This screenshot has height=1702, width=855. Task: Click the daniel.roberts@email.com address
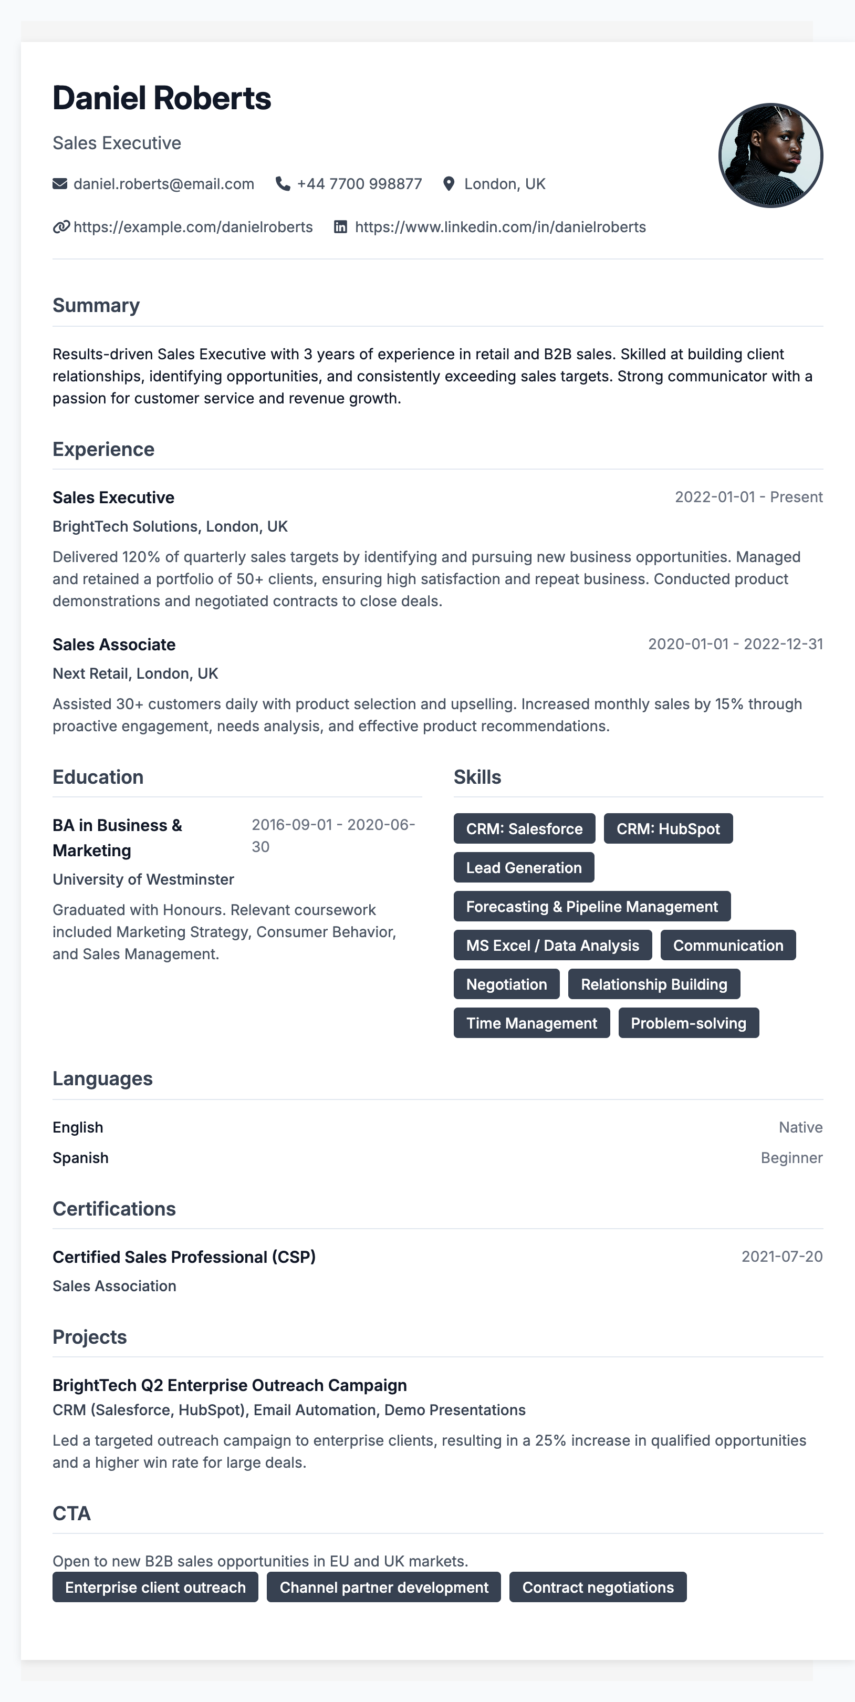coord(164,184)
